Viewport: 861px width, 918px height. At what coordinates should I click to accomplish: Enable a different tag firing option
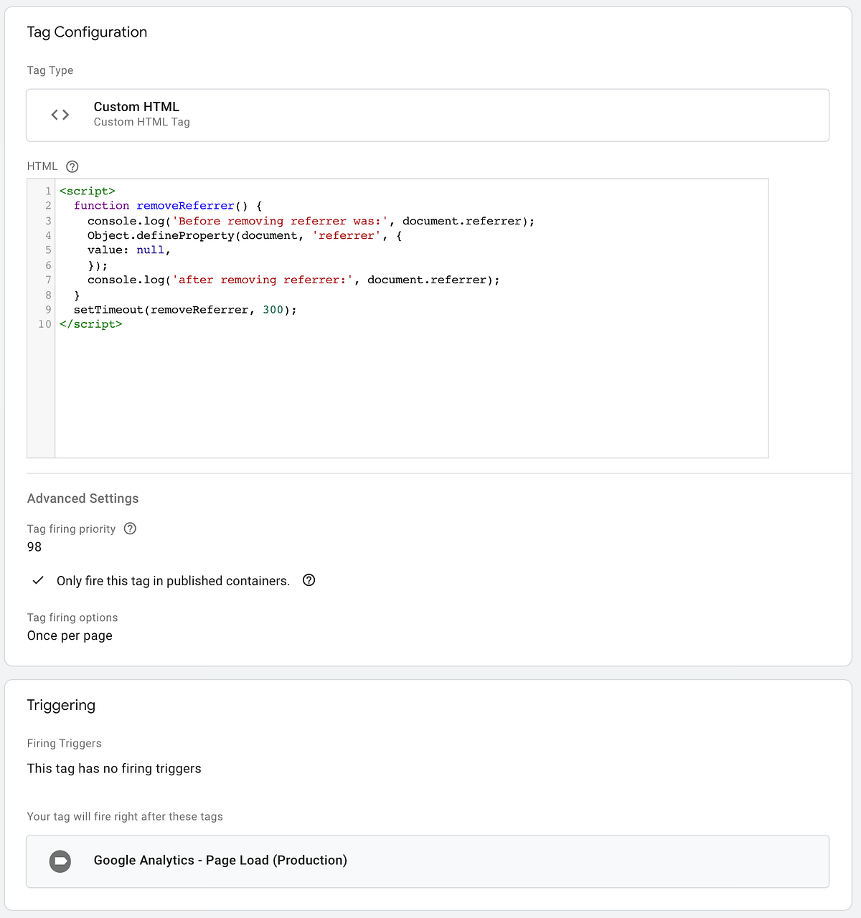pyautogui.click(x=70, y=635)
